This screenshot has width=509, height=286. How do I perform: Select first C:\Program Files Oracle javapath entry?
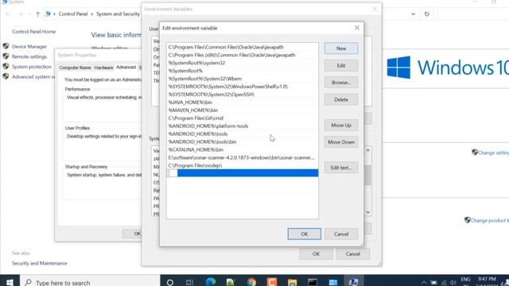[x=242, y=47]
